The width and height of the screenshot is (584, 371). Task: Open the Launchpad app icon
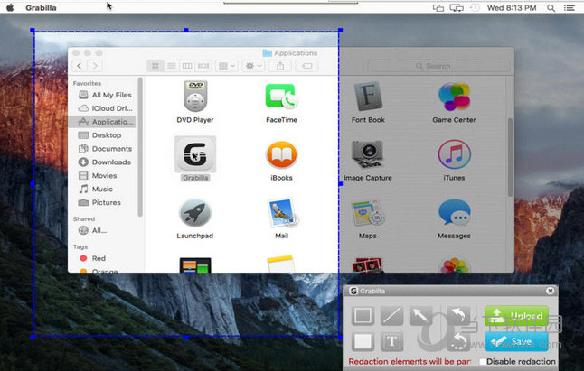tap(195, 213)
